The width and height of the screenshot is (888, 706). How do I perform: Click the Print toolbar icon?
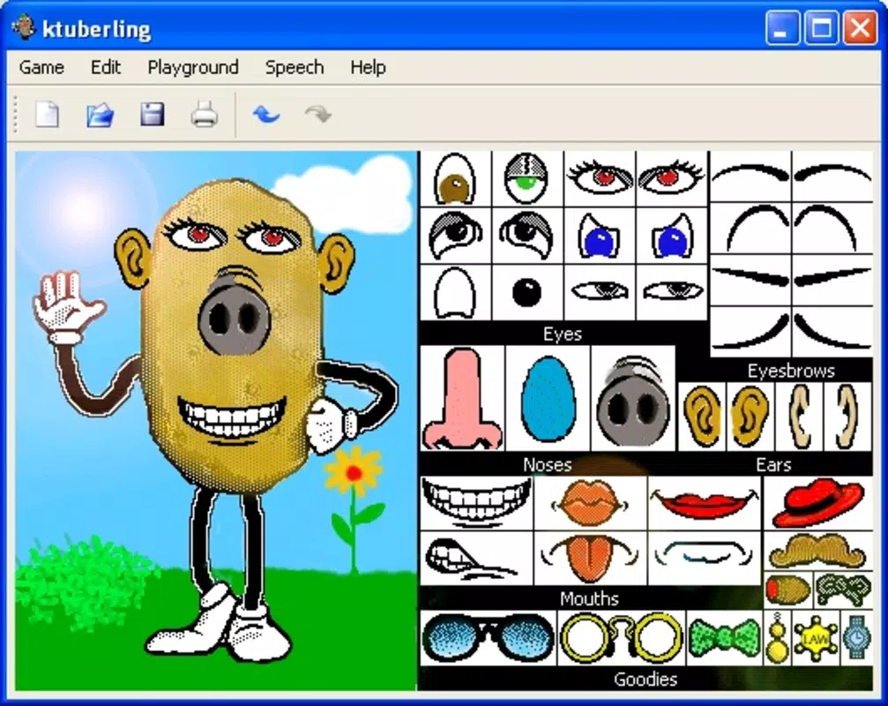point(204,115)
